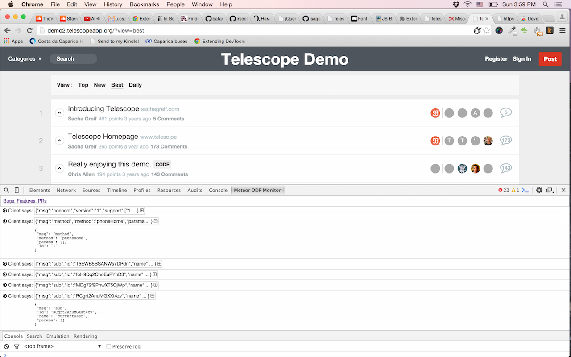Open the top frame selector dropdown
This screenshot has height=357, width=571.
tap(63, 346)
